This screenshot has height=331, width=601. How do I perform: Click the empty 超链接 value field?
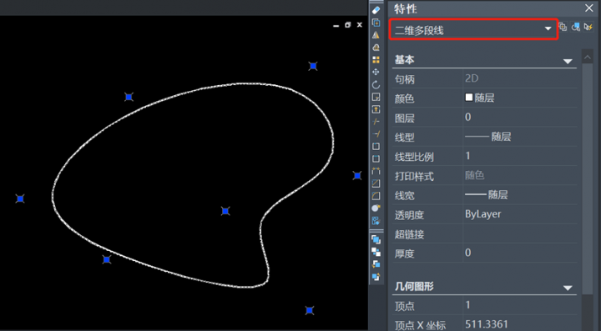[520, 233]
